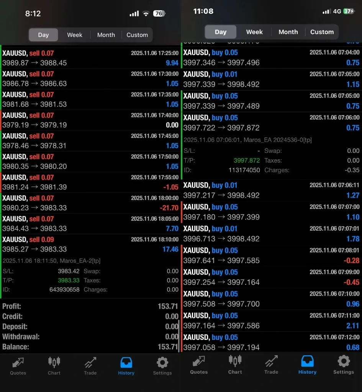
Task: Open Quotes on the right screen tab bar
Action: 198,364
